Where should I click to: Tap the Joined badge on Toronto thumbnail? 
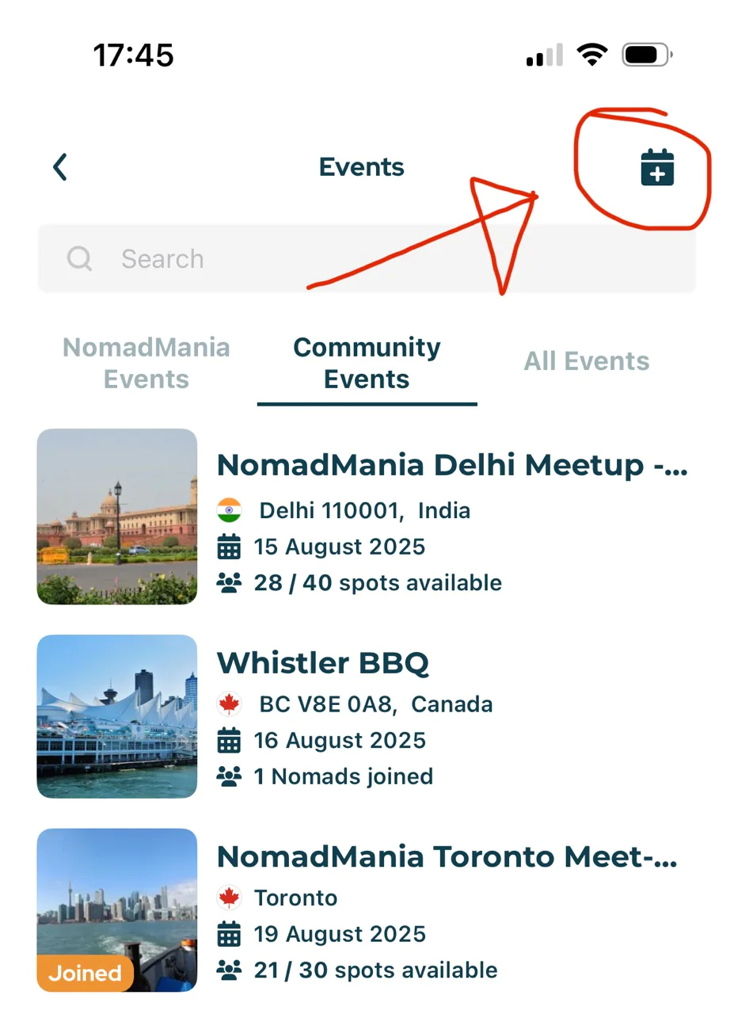pyautogui.click(x=85, y=973)
